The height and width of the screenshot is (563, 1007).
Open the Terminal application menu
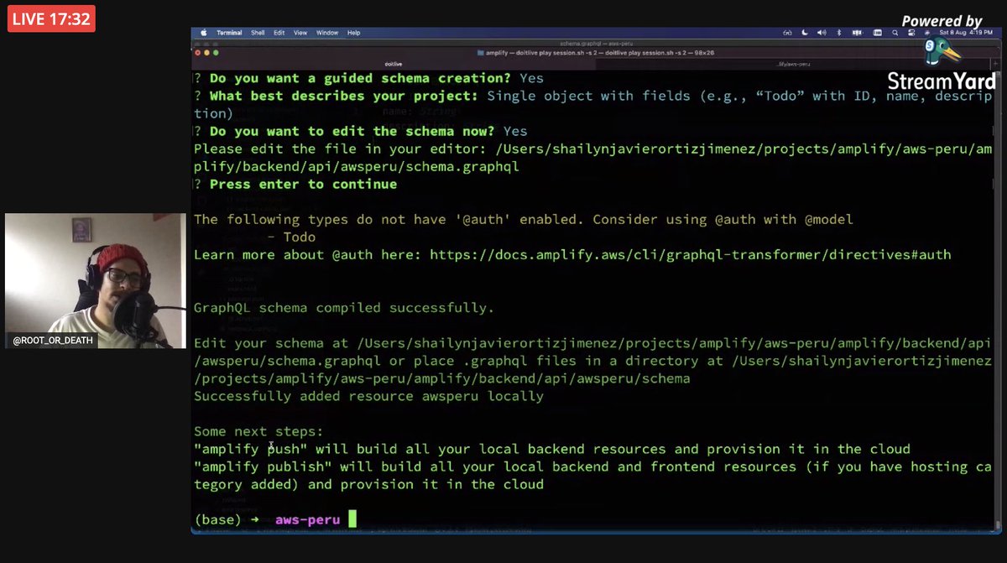coord(229,33)
